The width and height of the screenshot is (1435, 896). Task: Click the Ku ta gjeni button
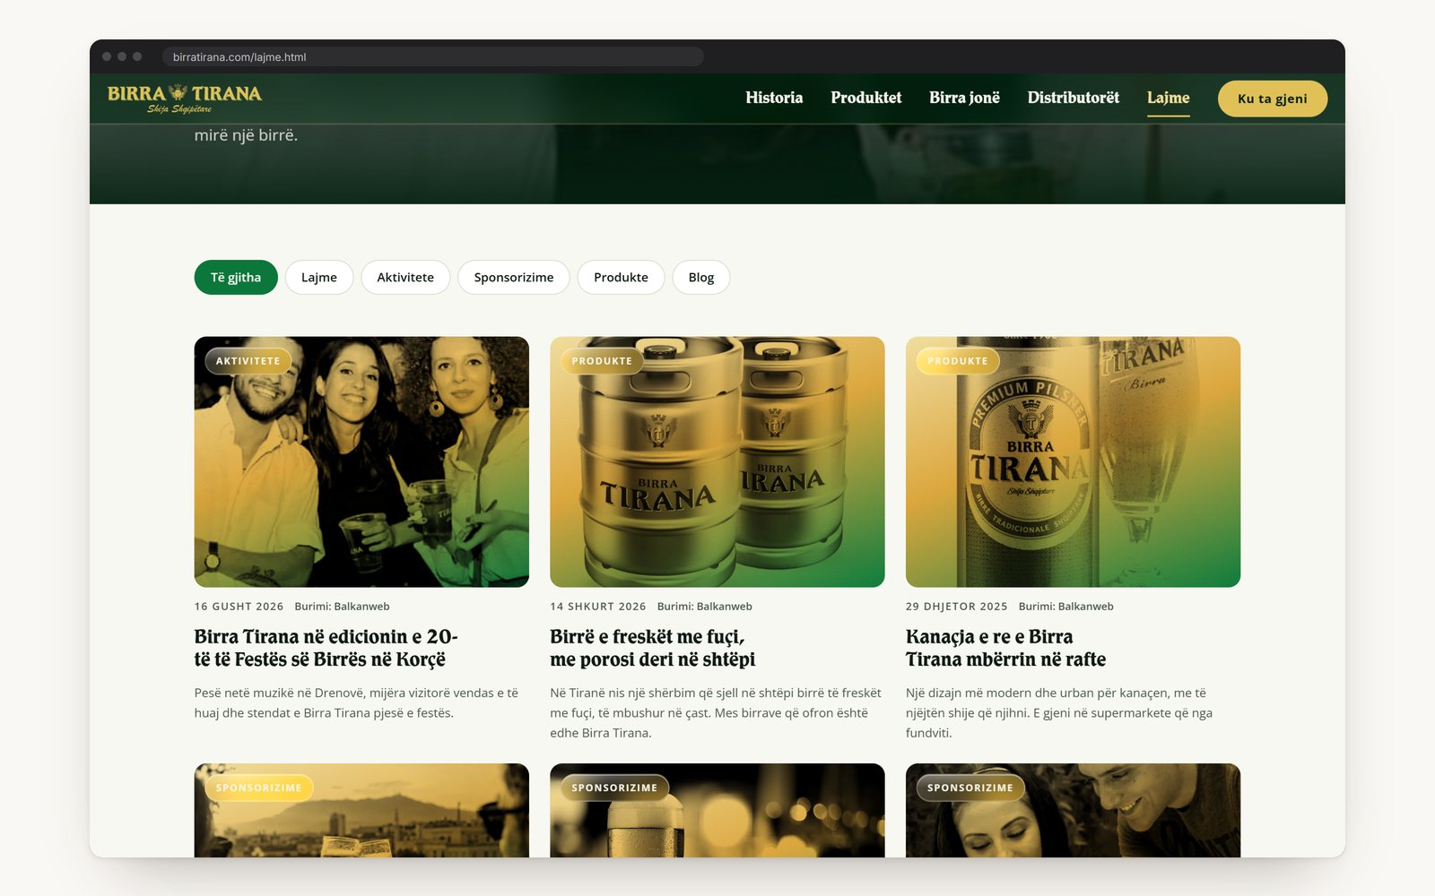pos(1272,99)
